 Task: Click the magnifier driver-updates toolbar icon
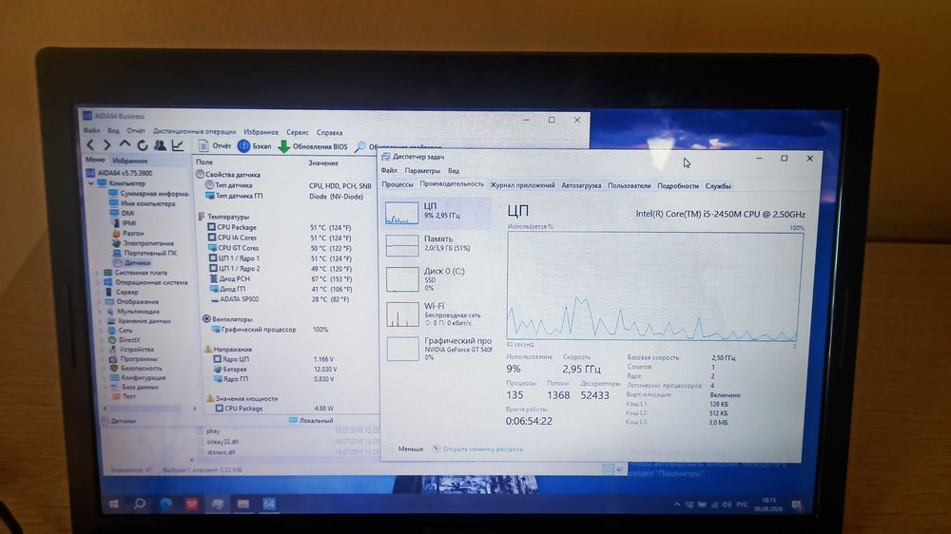click(x=360, y=147)
